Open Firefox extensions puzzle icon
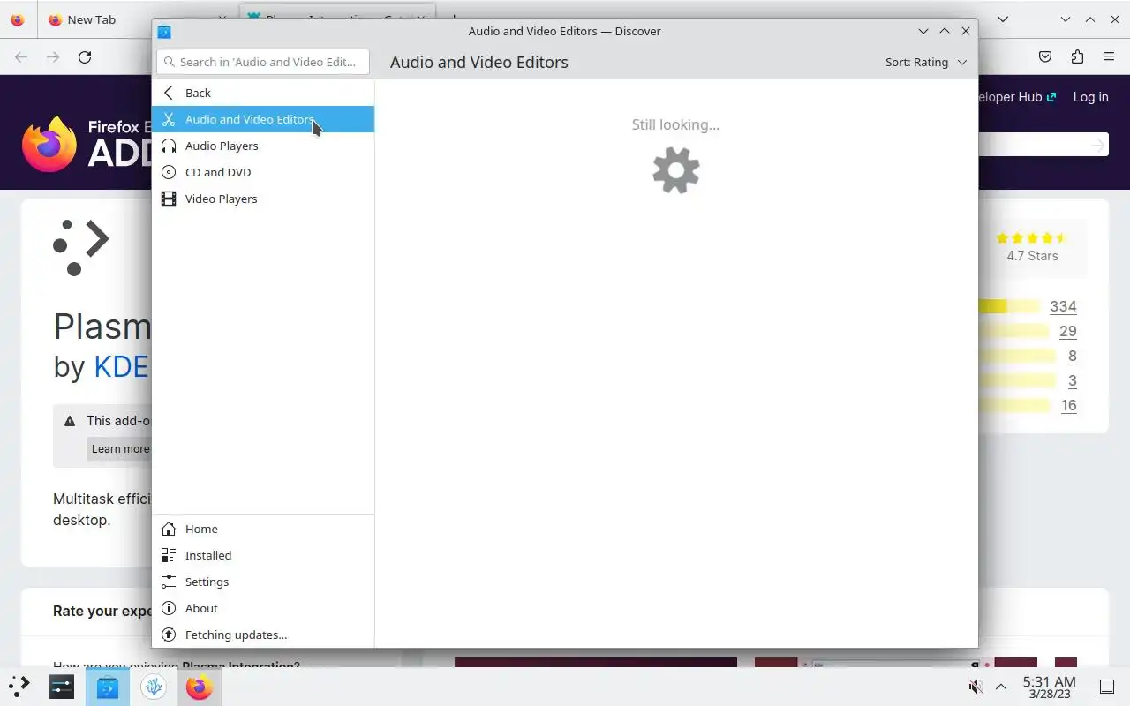Image resolution: width=1130 pixels, height=706 pixels. click(x=1077, y=57)
